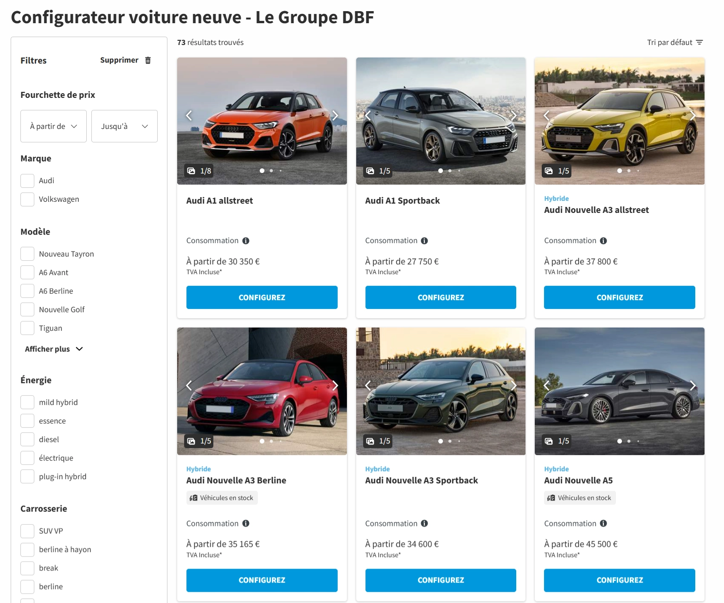
Task: Show previous image of Nouvelle A3 Berline
Action: [x=189, y=385]
